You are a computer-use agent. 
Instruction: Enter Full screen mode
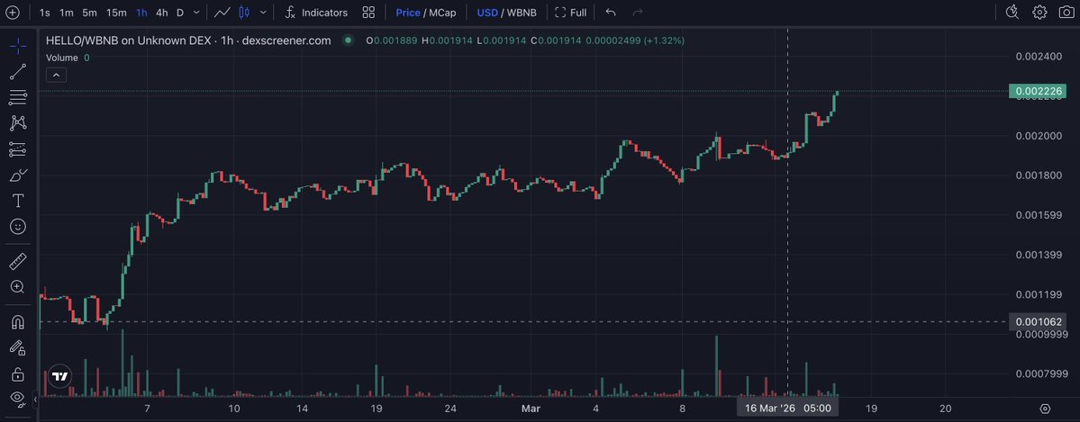571,13
